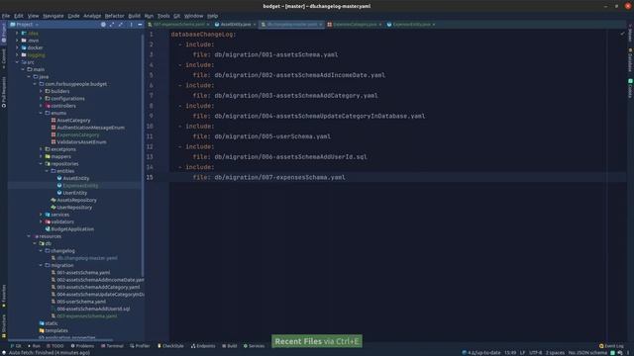
Task: Close the db.changelog-master.yaml tab
Action: pyautogui.click(x=321, y=25)
